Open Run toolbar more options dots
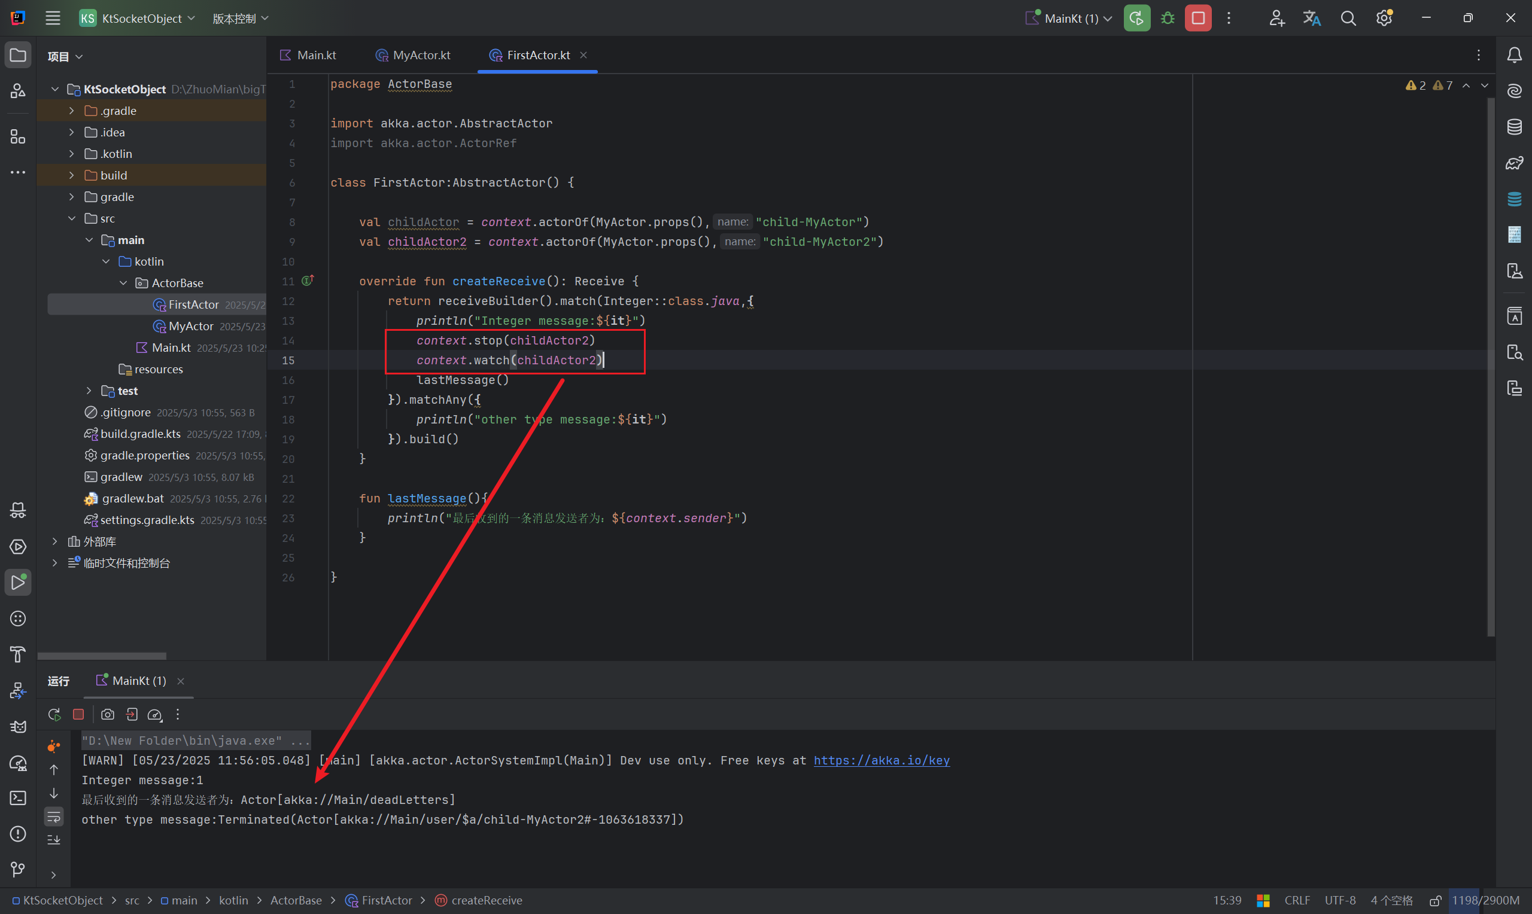1532x914 pixels. [177, 714]
